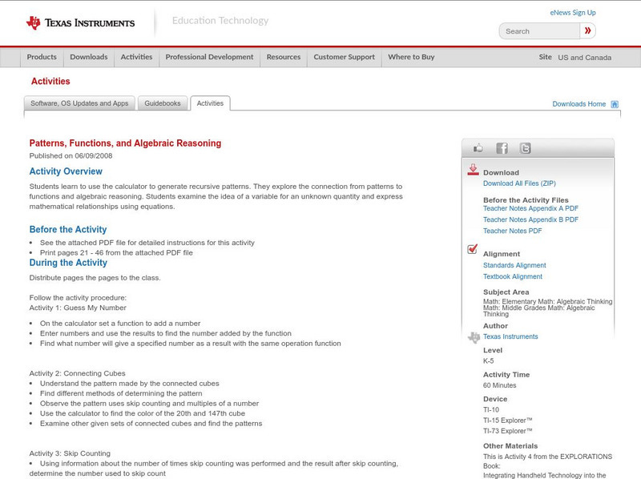Click the Education Technology header text

pos(220,21)
